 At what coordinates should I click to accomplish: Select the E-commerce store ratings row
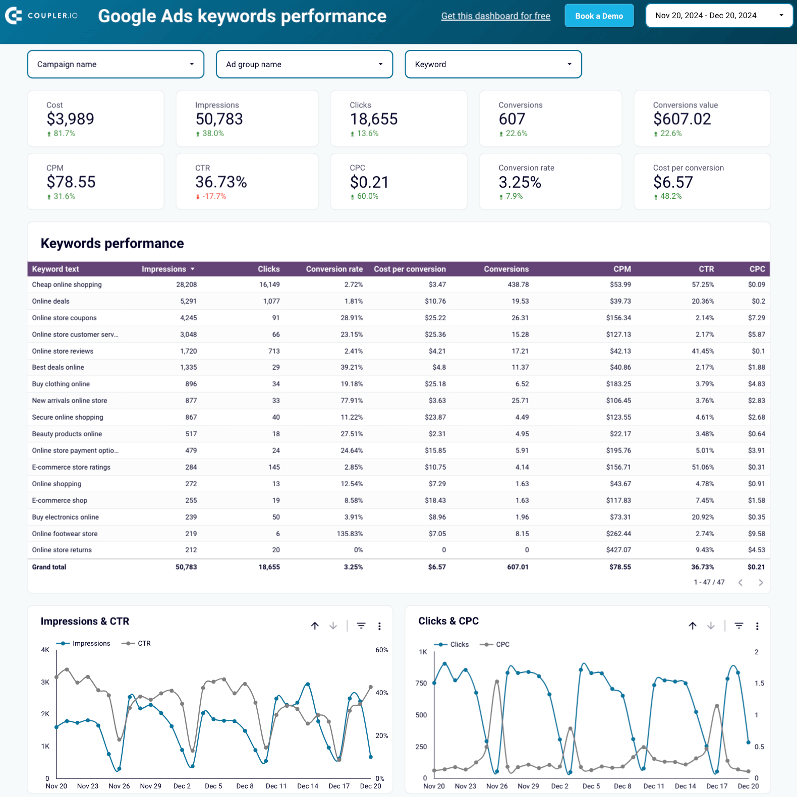point(398,467)
